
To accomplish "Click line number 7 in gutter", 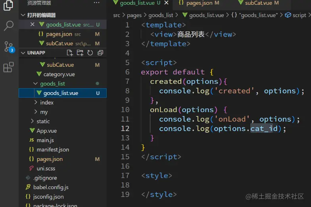I will (127, 81).
